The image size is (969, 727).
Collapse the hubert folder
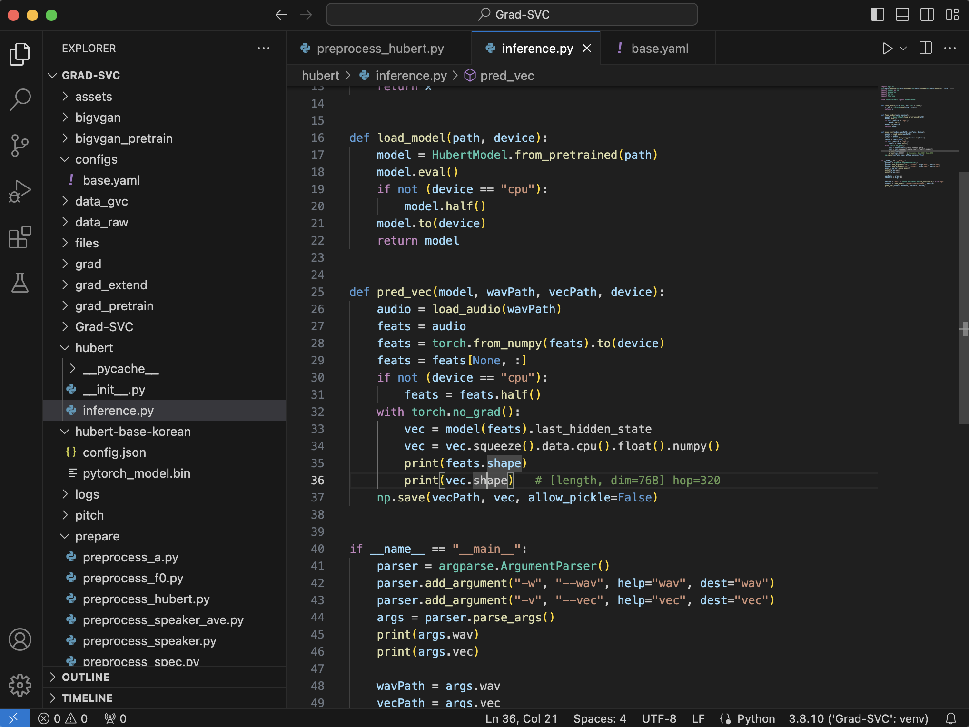tap(164, 347)
